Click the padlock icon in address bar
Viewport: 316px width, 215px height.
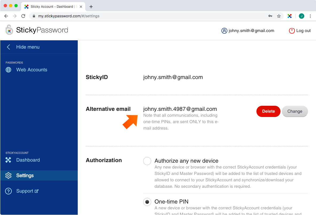(x=34, y=16)
